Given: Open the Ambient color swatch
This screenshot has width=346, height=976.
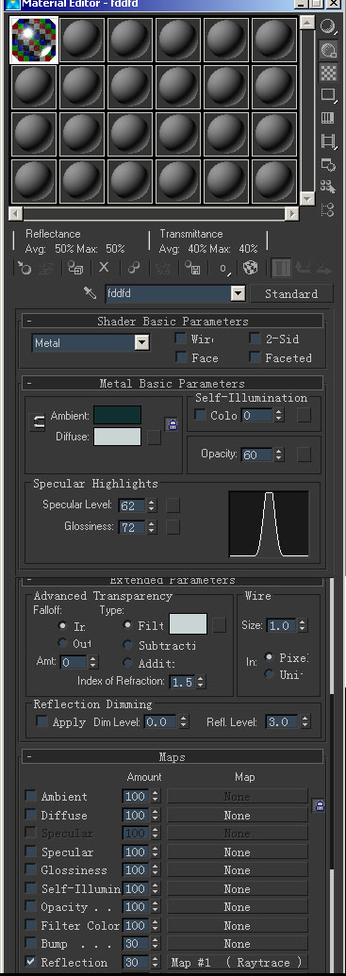Looking at the screenshot, I should 117,415.
